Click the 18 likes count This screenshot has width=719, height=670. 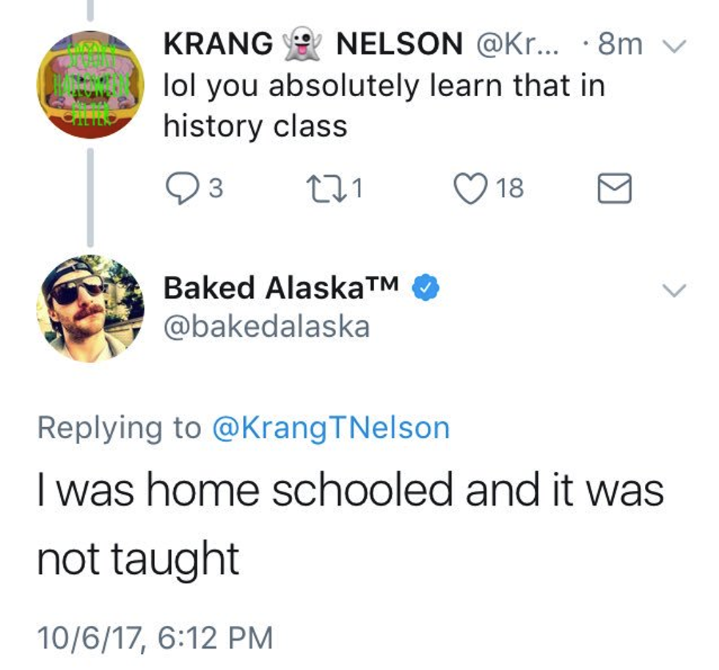pyautogui.click(x=511, y=189)
